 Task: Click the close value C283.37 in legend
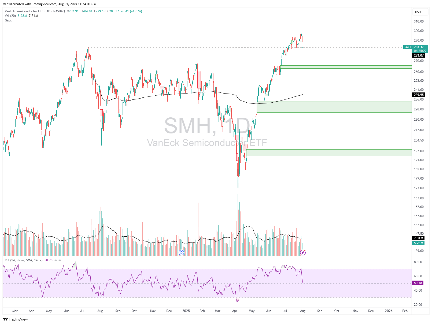click(113, 11)
